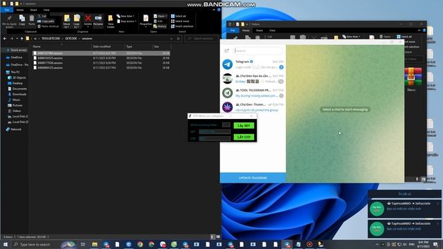
Task: Open the File tab in sessions window
Action: 7,10
